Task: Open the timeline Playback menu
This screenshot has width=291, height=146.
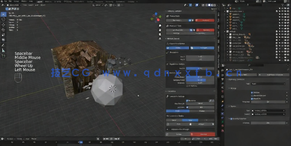Action: click(x=11, y=139)
